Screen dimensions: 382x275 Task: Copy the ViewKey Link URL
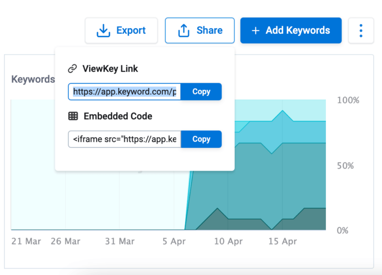(x=201, y=91)
